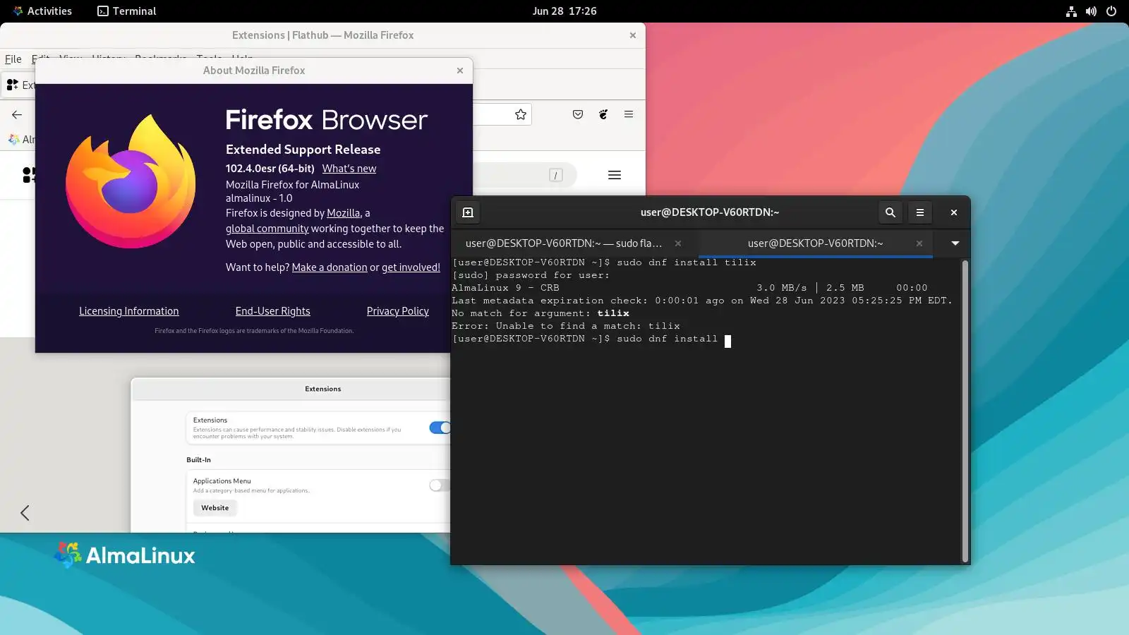This screenshot has width=1129, height=635.
Task: Close the "sudo fla…" terminal tab
Action: 678,243
